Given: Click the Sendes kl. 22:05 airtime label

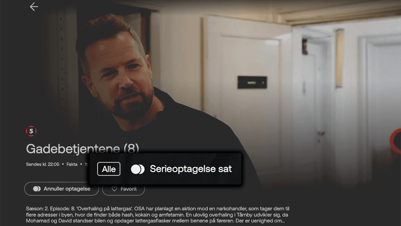Looking at the screenshot, I should 42,164.
